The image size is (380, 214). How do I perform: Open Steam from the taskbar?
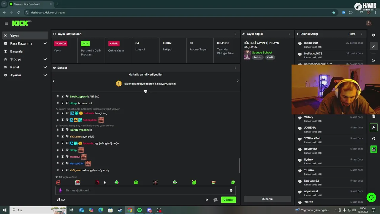[120, 210]
